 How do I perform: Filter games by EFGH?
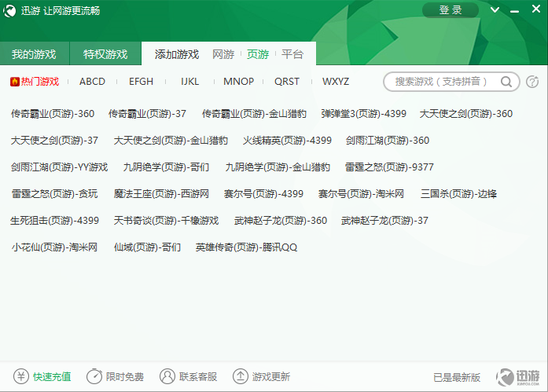[x=141, y=82]
